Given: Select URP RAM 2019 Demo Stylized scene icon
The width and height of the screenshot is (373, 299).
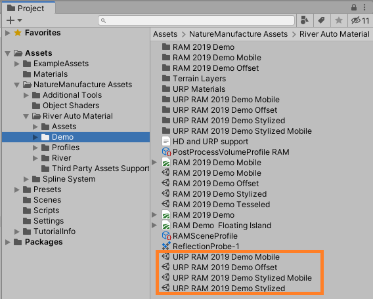Looking at the screenshot, I should (165, 288).
